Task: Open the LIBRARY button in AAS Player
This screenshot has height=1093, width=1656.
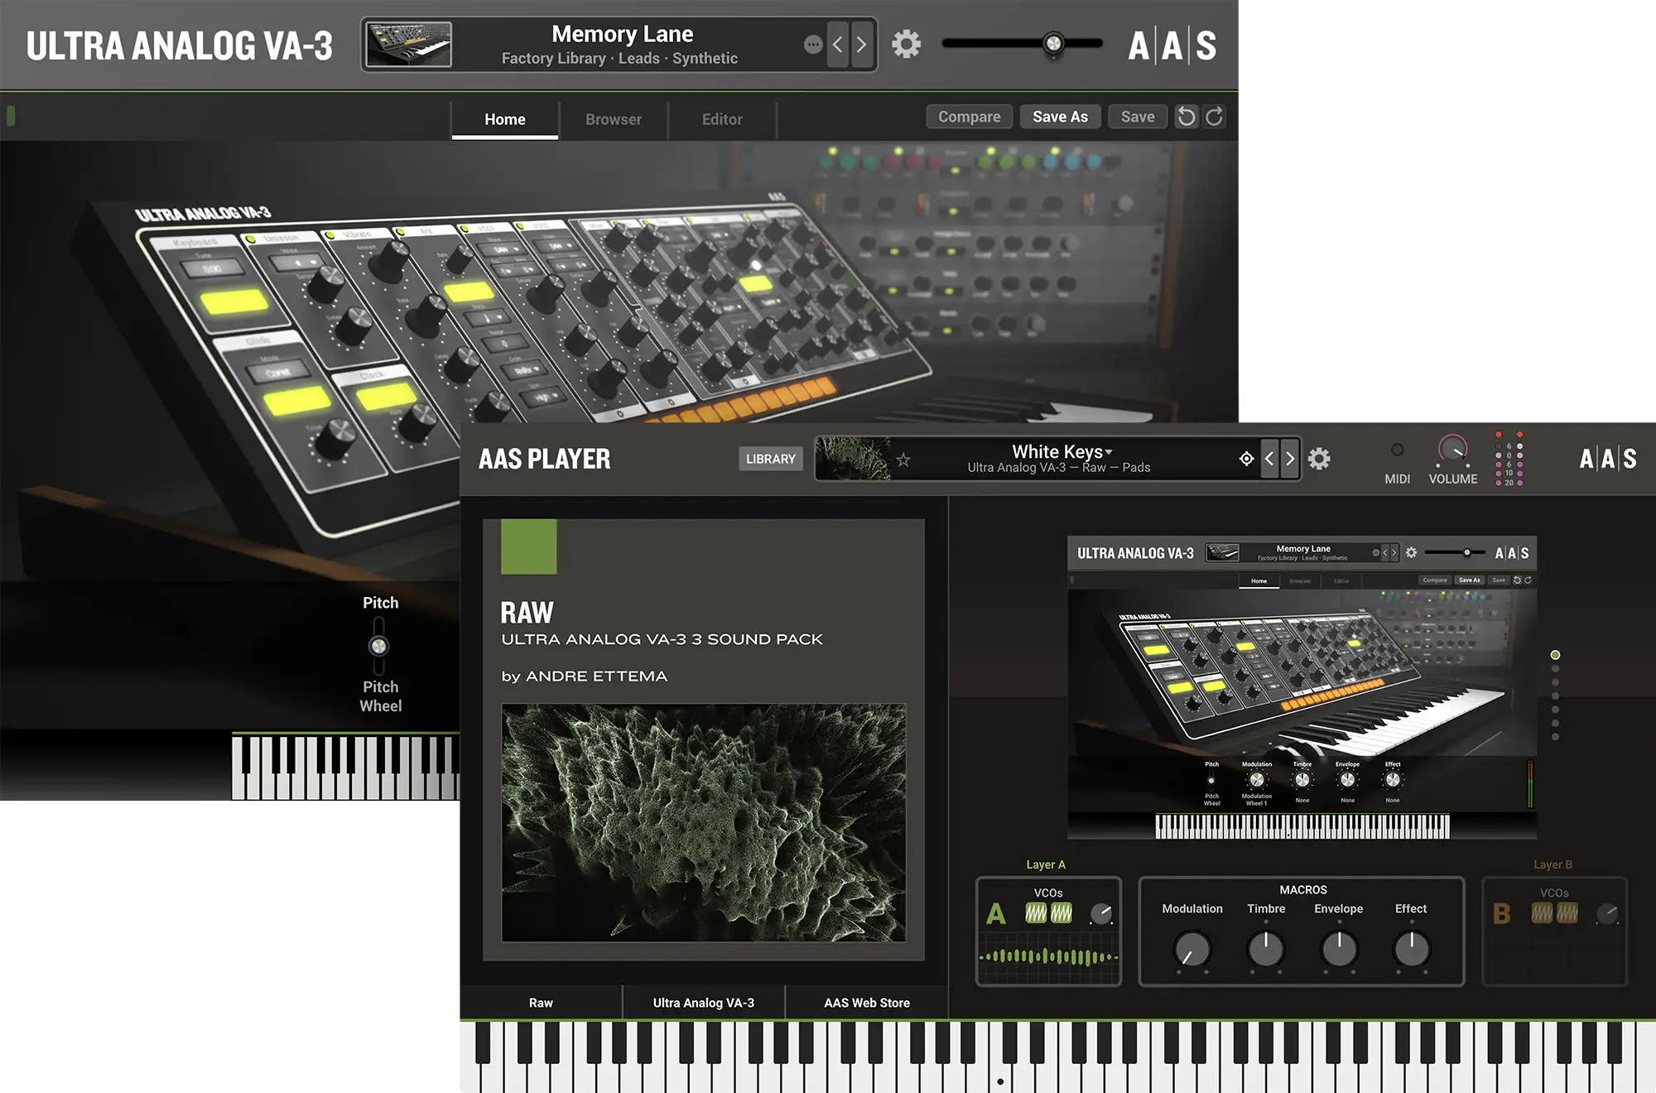Action: pos(770,459)
